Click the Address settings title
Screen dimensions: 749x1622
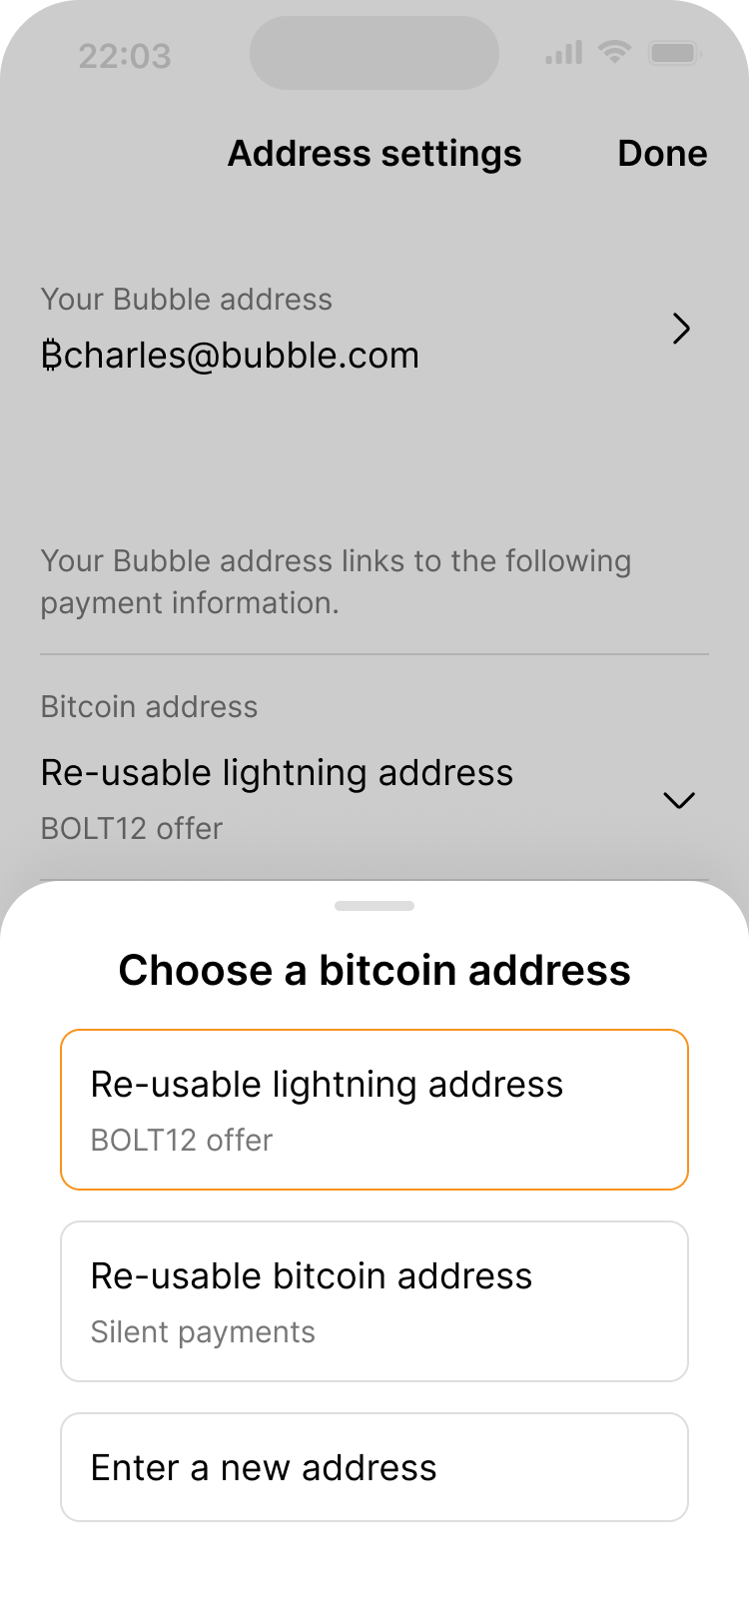374,154
